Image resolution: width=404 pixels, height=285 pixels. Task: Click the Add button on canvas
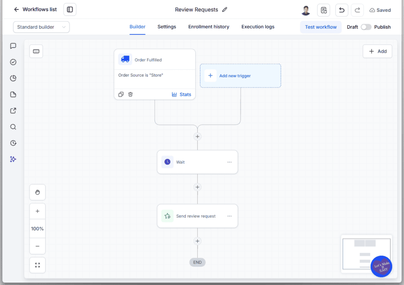pyautogui.click(x=378, y=51)
